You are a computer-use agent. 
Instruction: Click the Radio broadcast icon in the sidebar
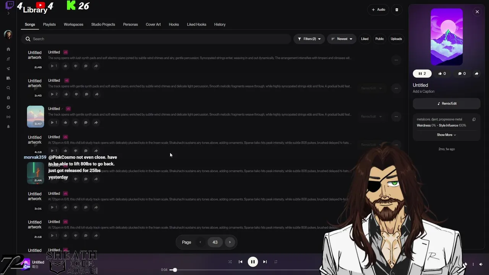coord(8,117)
